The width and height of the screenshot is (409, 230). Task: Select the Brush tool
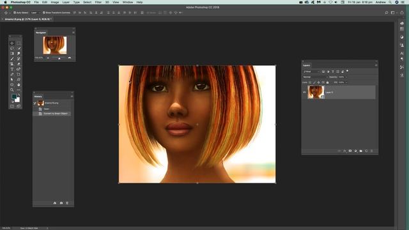[x=12, y=59]
